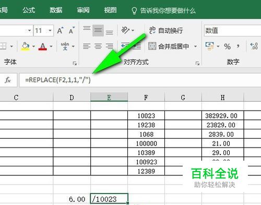Open the 对齐方式 group dialog launcher
Image resolution: width=261 pixels, height=205 pixels.
click(197, 64)
